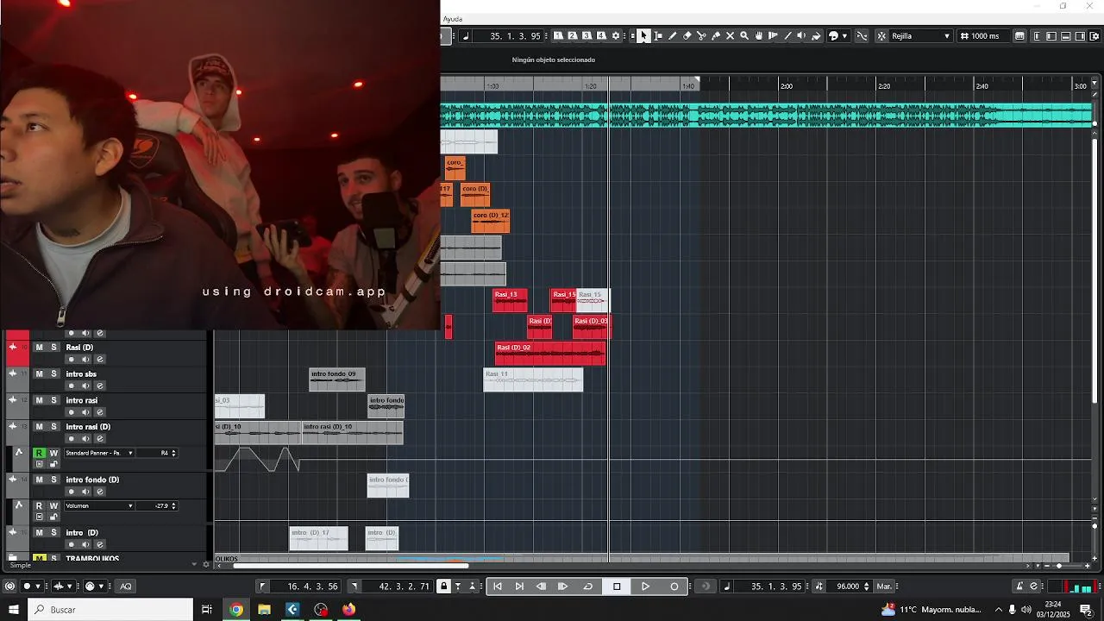Screen dimensions: 1104x621
Task: Select the Mute X tool
Action: tap(730, 35)
